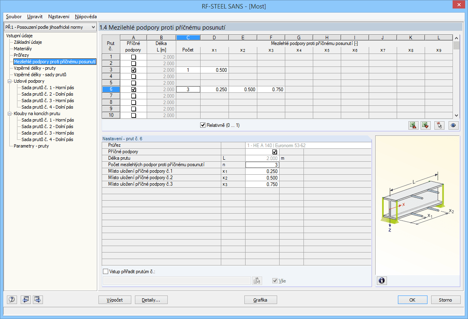Image resolution: width=468 pixels, height=319 pixels.
Task: Click x2 value 0.500 in the settings panel
Action: pos(262,178)
